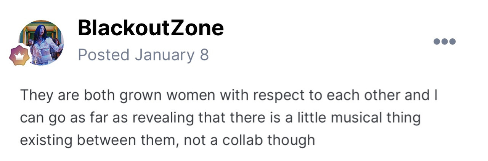The image size is (488, 161).
Task: Visit the BlackoutZone username link
Action: 151,28
